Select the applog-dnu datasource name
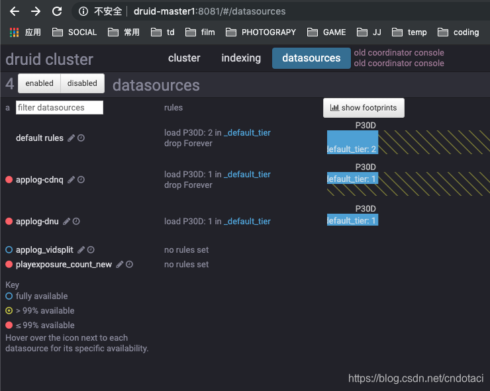The width and height of the screenshot is (490, 391). 37,222
